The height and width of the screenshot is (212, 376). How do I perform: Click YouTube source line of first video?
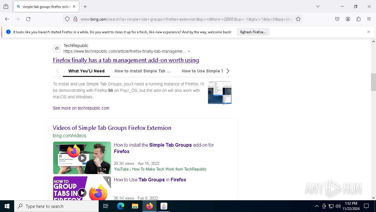[160, 169]
